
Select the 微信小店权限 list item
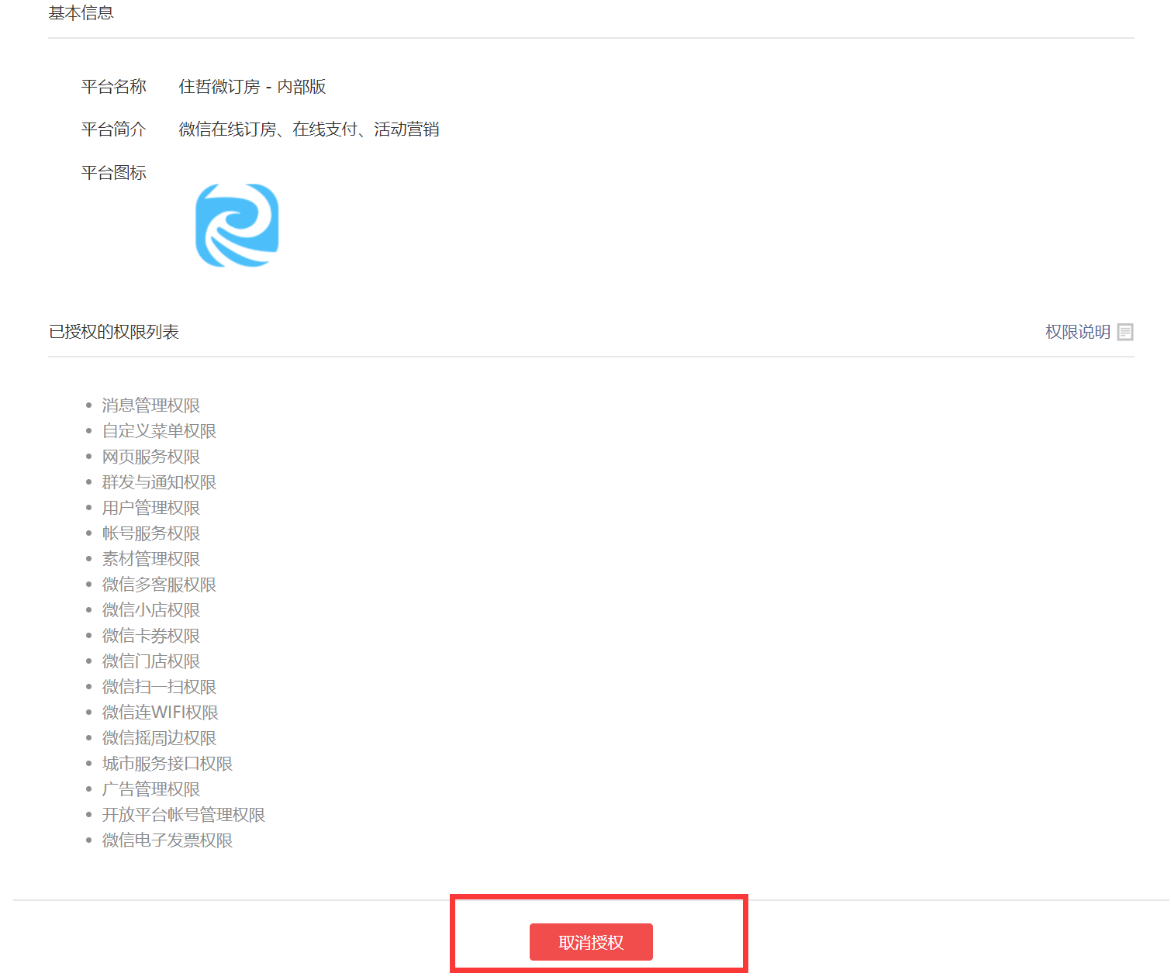pos(151,610)
